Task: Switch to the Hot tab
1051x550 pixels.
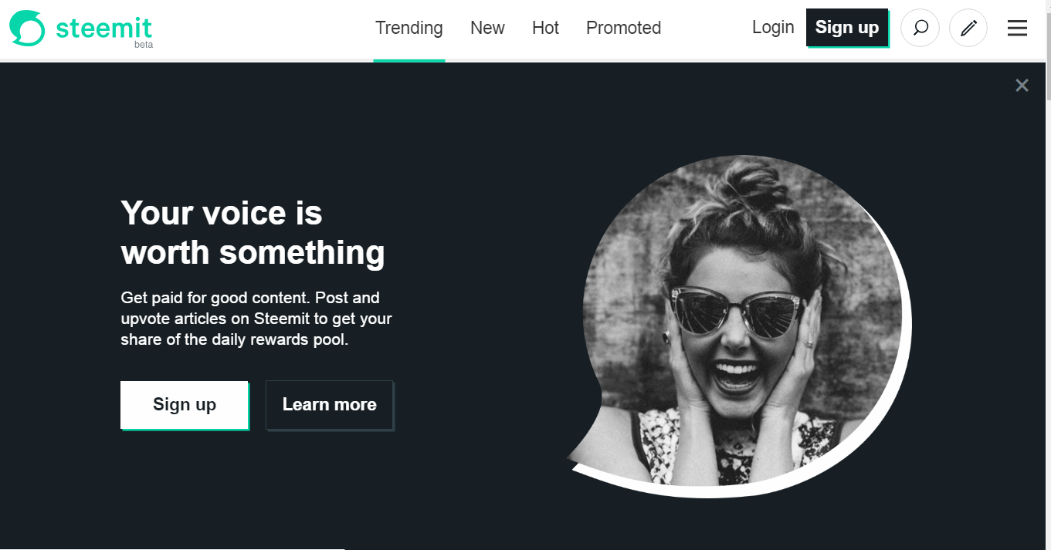Action: [x=545, y=29]
